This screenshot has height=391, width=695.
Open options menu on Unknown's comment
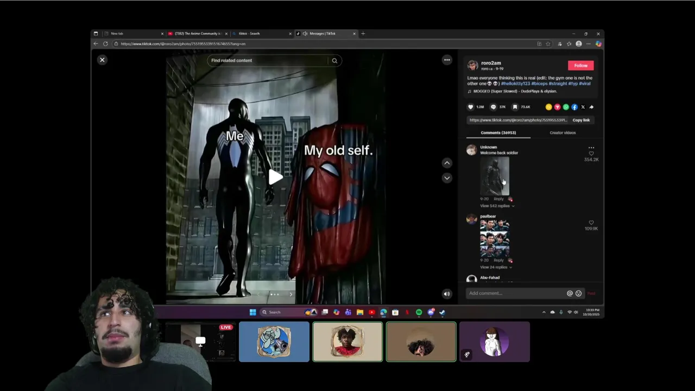[x=591, y=147]
